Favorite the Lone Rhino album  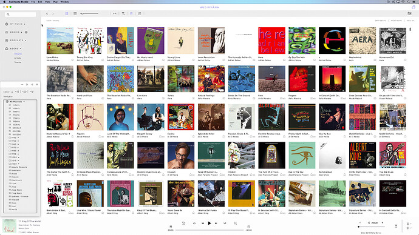72,60
